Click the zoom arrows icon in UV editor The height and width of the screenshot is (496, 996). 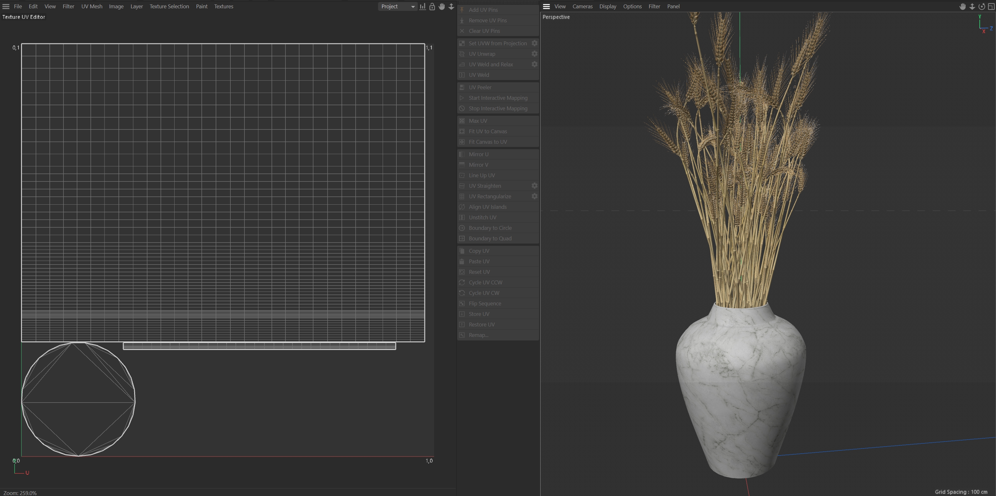(x=451, y=7)
